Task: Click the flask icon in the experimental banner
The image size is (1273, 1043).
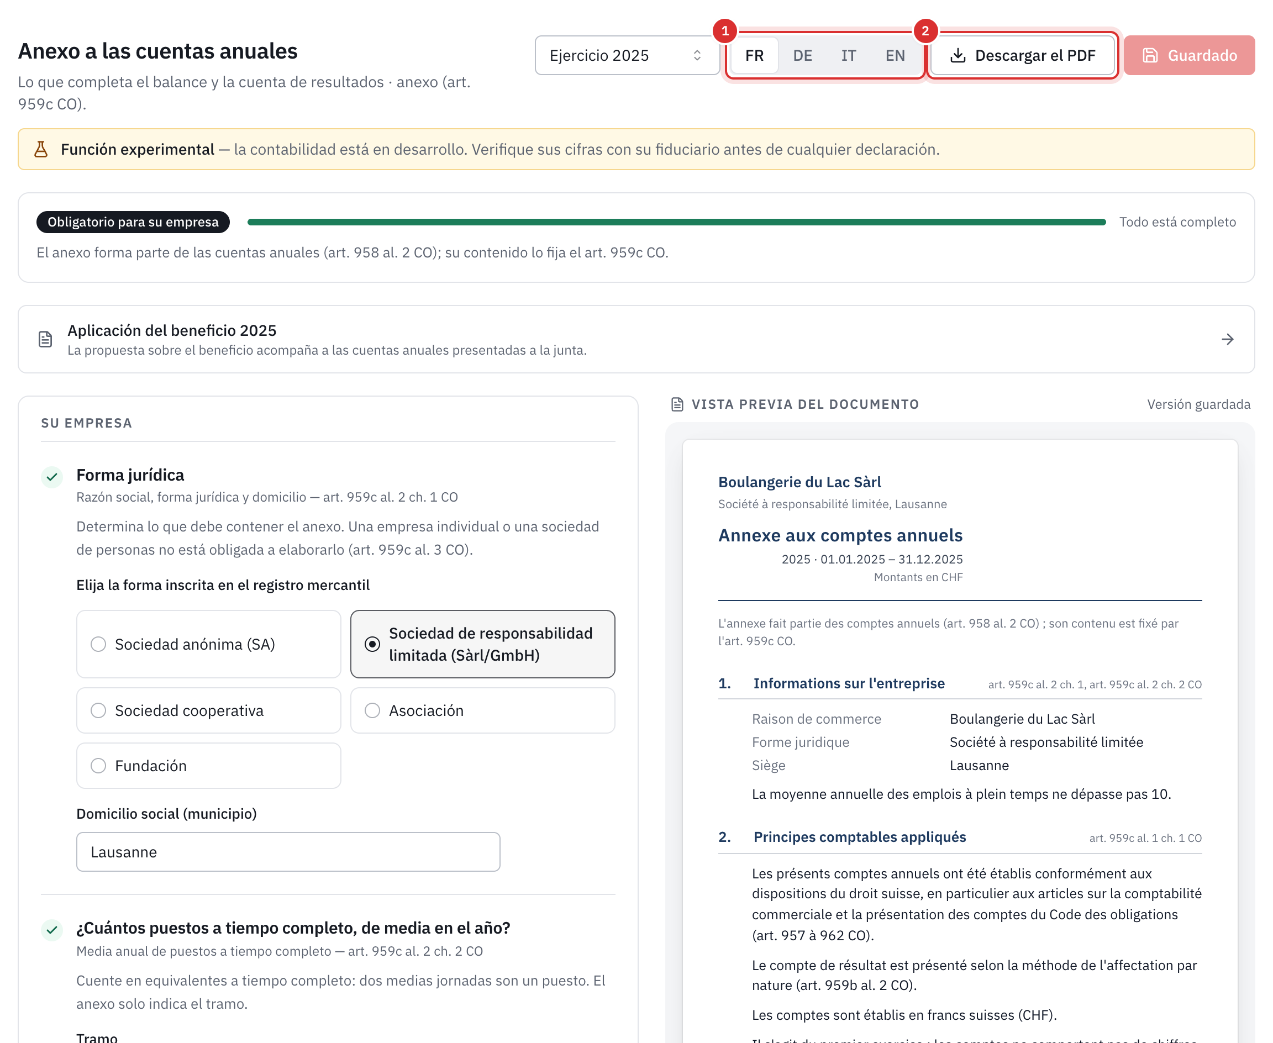Action: 41,150
